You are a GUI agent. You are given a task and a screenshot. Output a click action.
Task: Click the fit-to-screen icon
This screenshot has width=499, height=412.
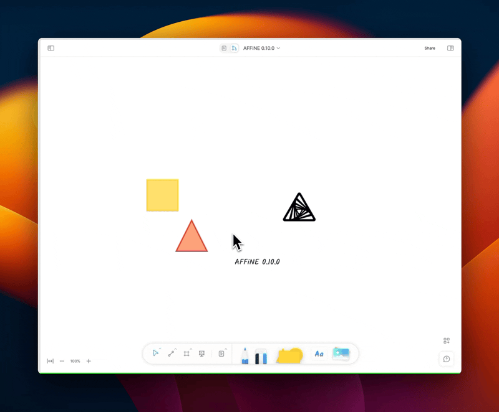pyautogui.click(x=51, y=361)
